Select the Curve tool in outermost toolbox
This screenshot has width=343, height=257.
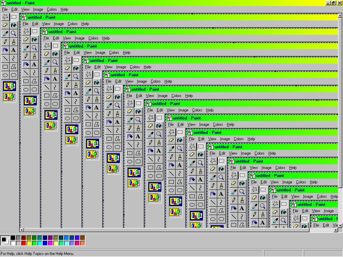tap(13, 58)
